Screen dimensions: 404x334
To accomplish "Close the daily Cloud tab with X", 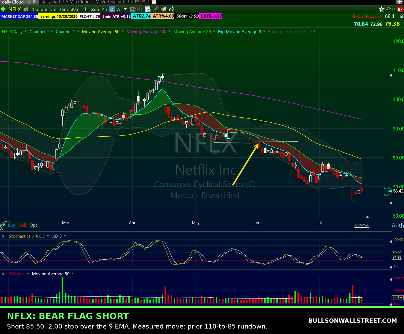I will tap(34, 2).
